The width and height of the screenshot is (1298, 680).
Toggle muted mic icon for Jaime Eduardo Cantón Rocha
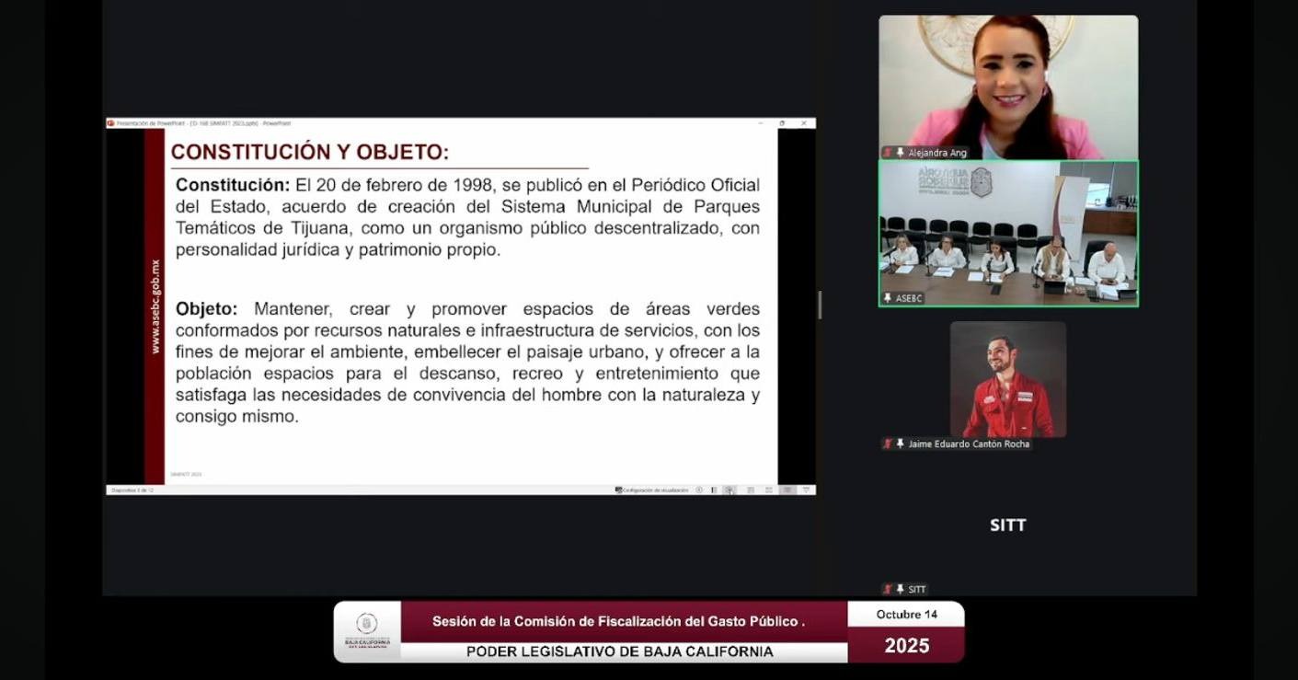coord(888,444)
